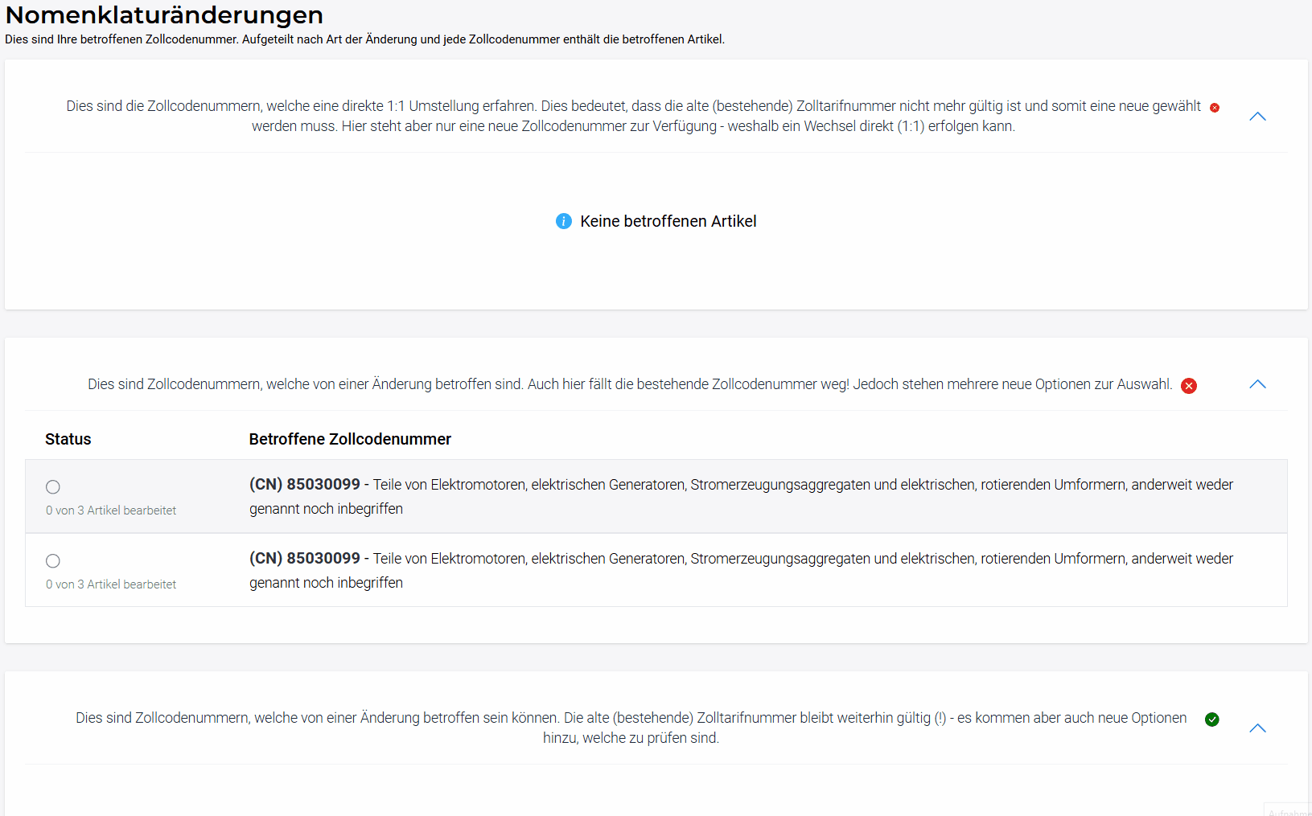This screenshot has width=1312, height=816.
Task: Collapse the 'weiterhin gültig' section chevron
Action: pos(1258,728)
